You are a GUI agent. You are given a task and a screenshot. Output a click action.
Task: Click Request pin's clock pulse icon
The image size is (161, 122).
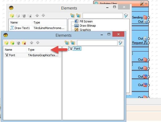pyautogui.click(x=145, y=43)
